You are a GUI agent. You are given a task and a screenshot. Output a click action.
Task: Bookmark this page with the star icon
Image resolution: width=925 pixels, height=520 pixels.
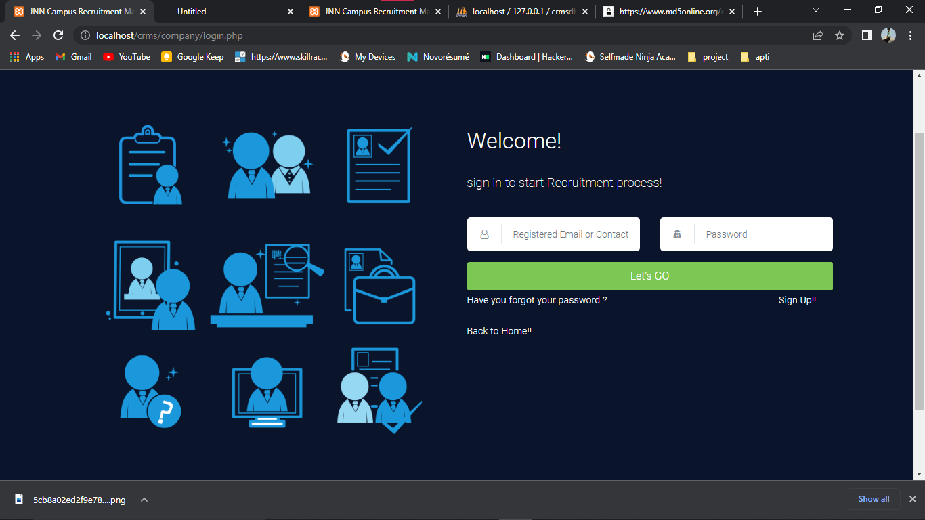click(x=839, y=35)
